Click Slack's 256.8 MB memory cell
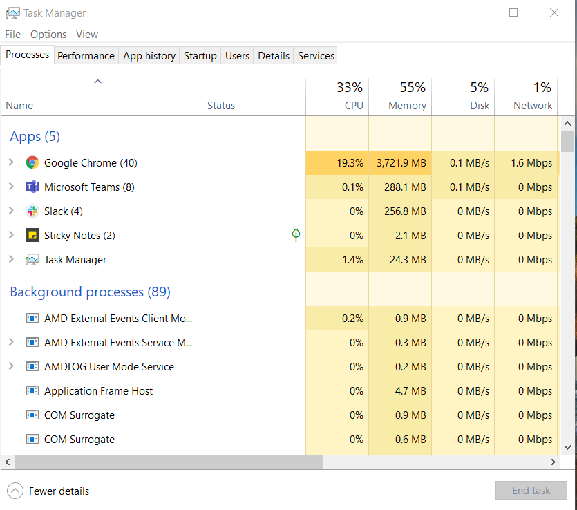This screenshot has width=577, height=510. (400, 211)
